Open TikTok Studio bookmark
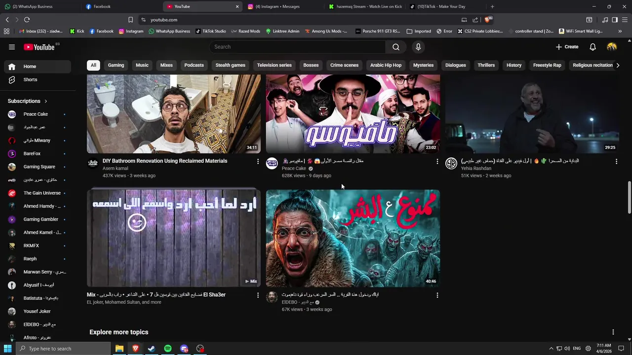The image size is (632, 355). 211,31
